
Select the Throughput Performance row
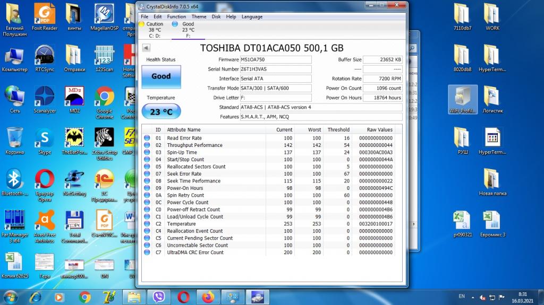pyautogui.click(x=268, y=145)
